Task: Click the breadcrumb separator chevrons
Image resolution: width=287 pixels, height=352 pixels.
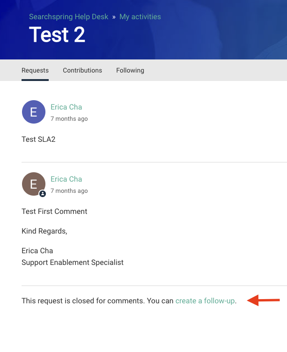Action: pyautogui.click(x=114, y=17)
